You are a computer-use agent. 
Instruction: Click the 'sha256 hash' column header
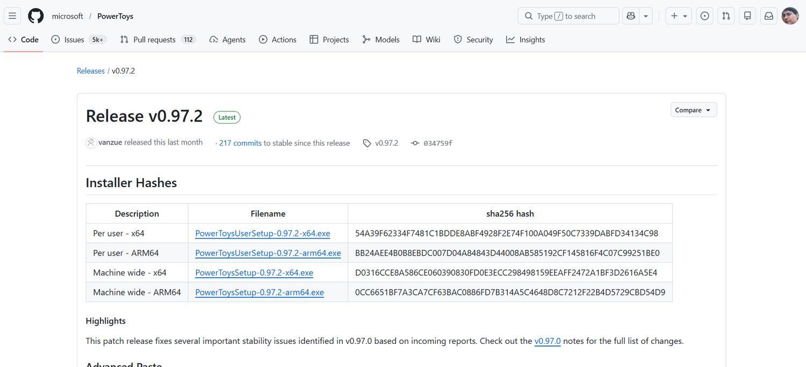[x=510, y=214]
